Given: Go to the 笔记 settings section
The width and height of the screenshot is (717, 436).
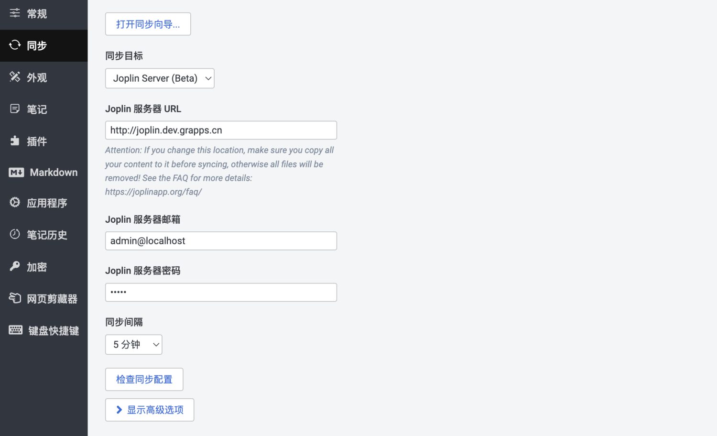Looking at the screenshot, I should (x=44, y=109).
